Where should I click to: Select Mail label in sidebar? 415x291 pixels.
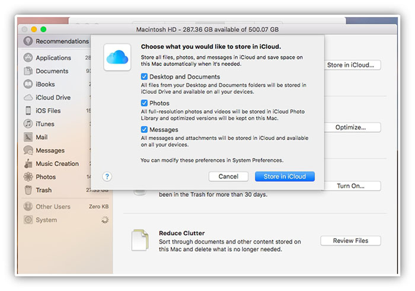pyautogui.click(x=41, y=137)
